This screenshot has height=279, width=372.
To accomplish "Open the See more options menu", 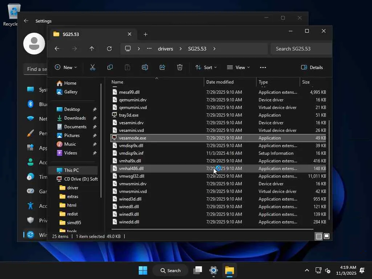I will [x=263, y=67].
